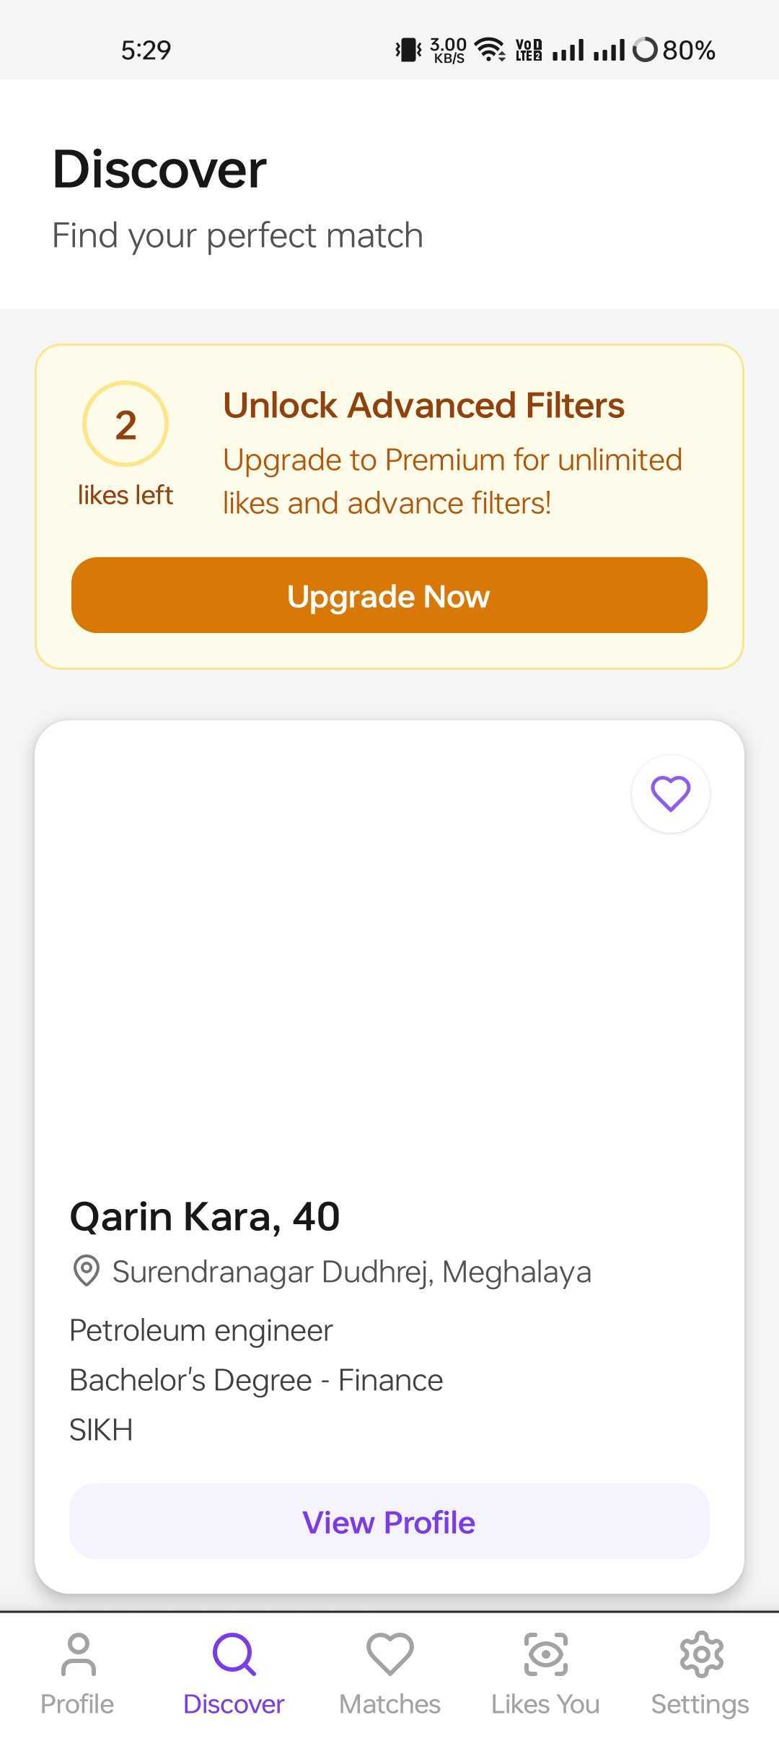The height and width of the screenshot is (1741, 779).
Task: Tap the Profile tab label
Action: pyautogui.click(x=77, y=1704)
